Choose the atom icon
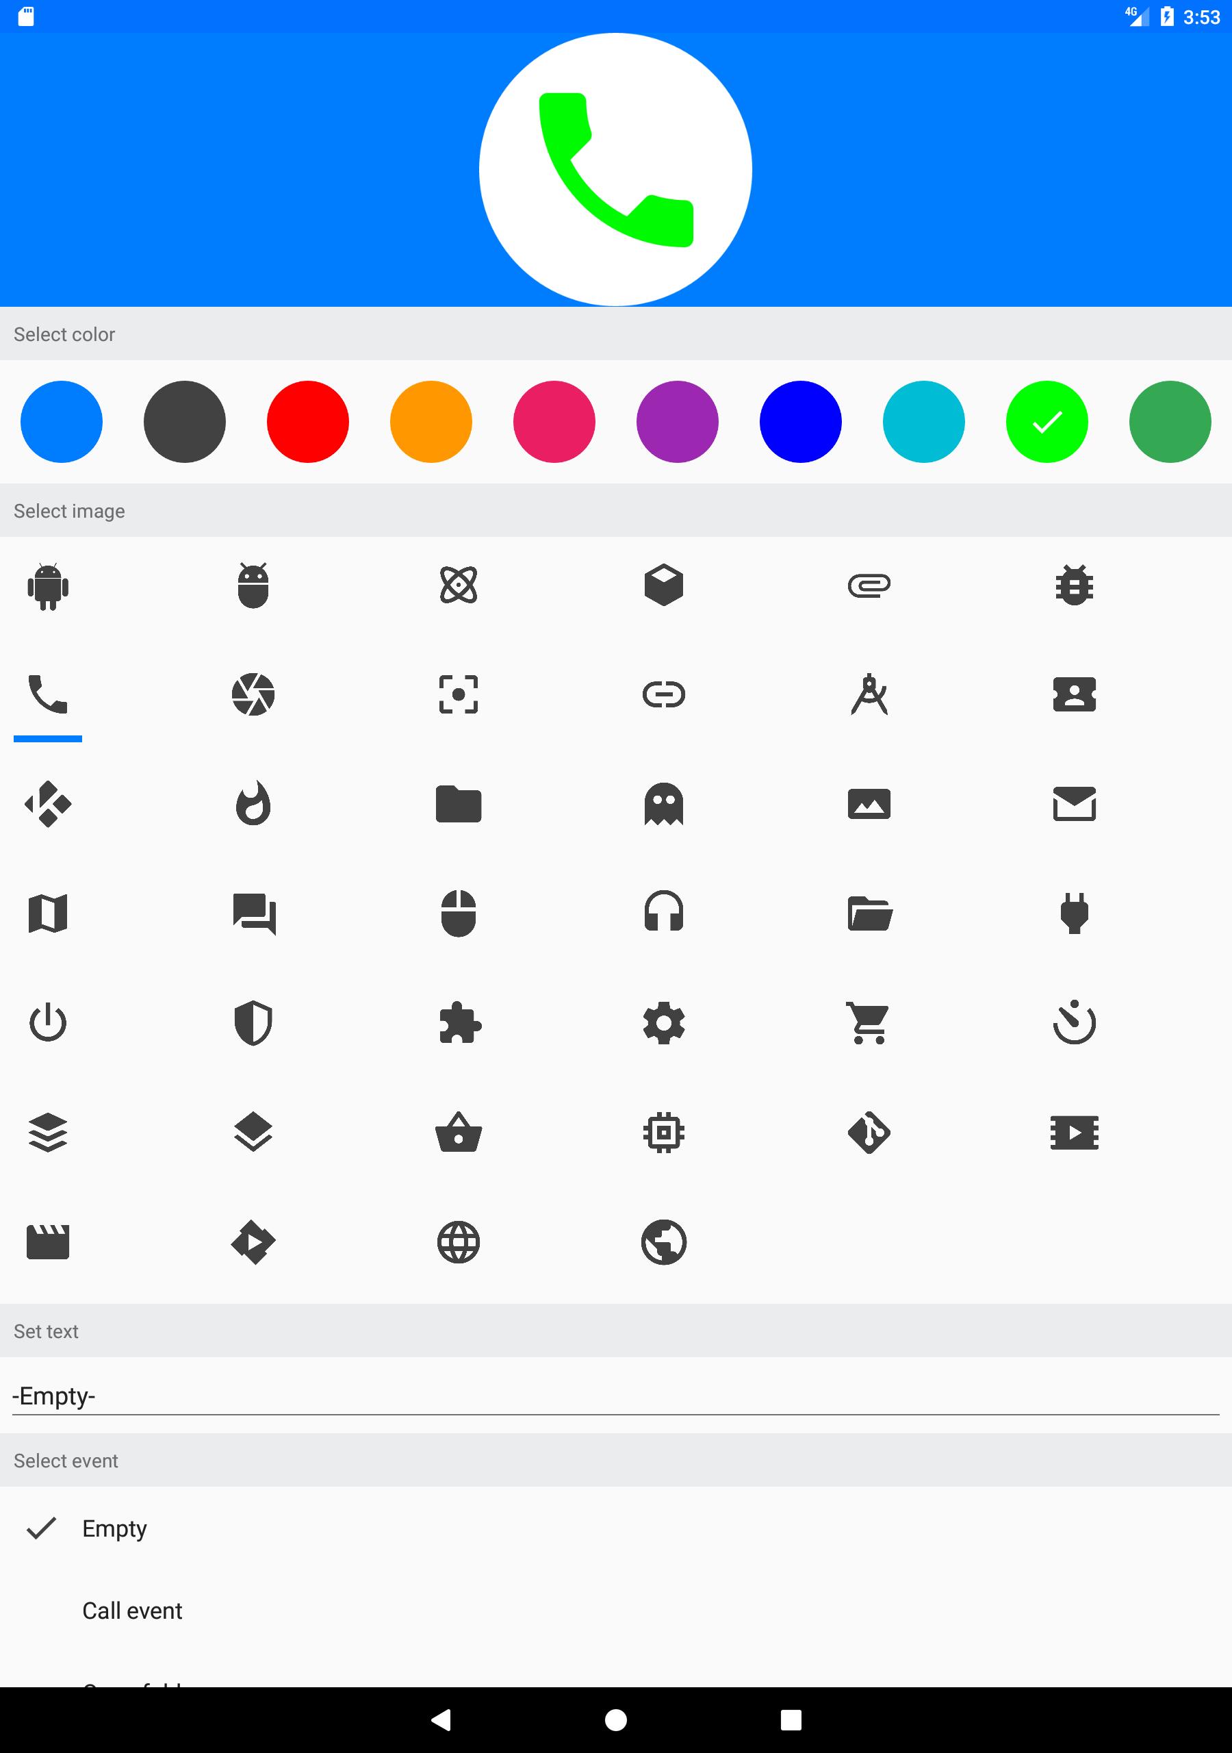 click(459, 585)
